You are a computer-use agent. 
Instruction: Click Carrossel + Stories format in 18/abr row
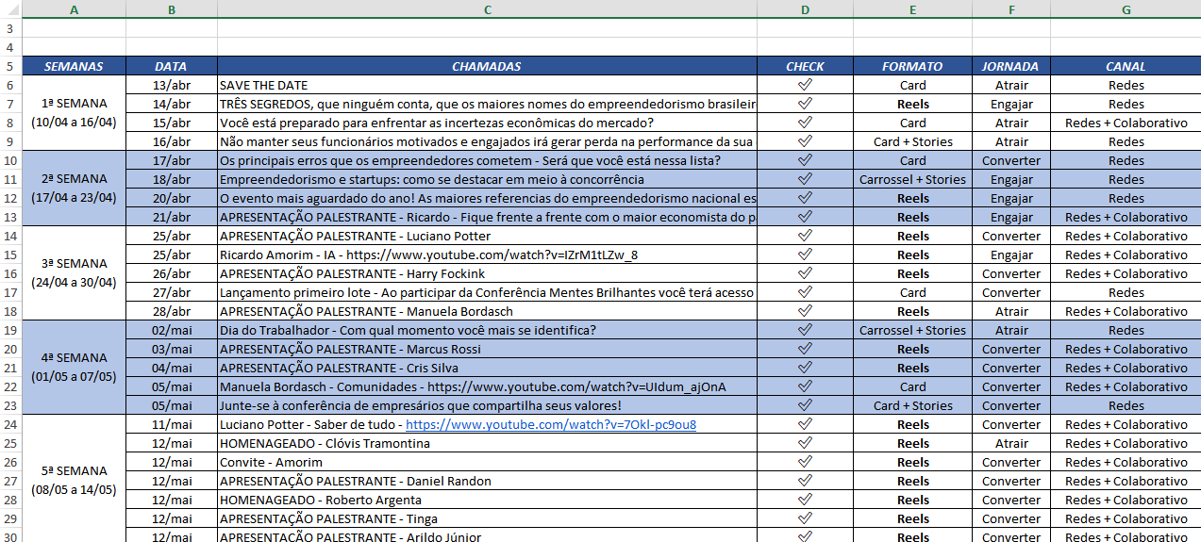point(912,179)
